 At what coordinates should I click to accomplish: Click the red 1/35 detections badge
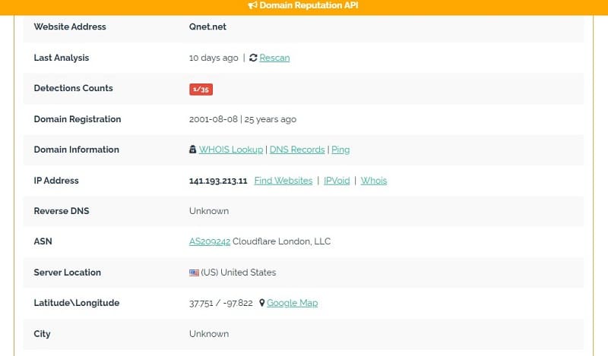(201, 89)
